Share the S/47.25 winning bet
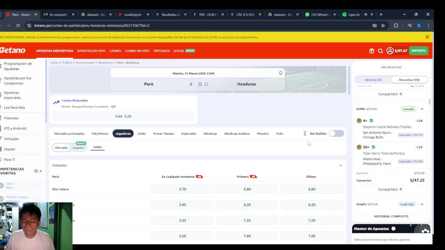 [x=390, y=189]
